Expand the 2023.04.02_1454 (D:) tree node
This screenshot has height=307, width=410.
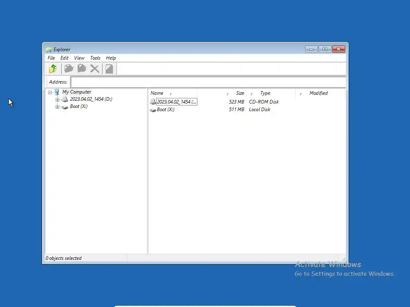57,100
